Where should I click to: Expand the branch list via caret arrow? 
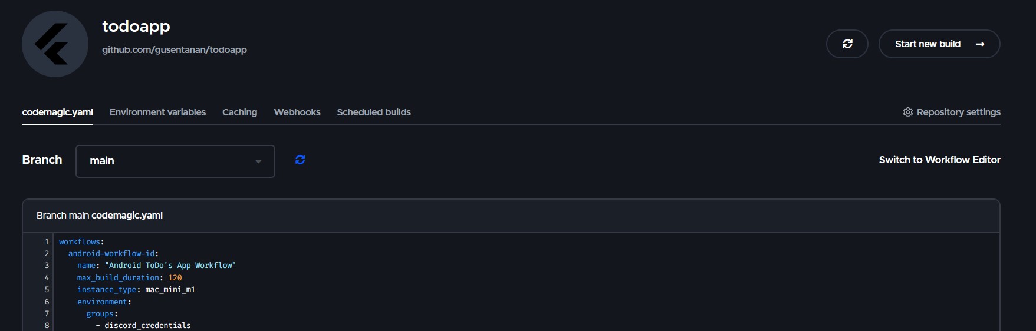pyautogui.click(x=258, y=162)
